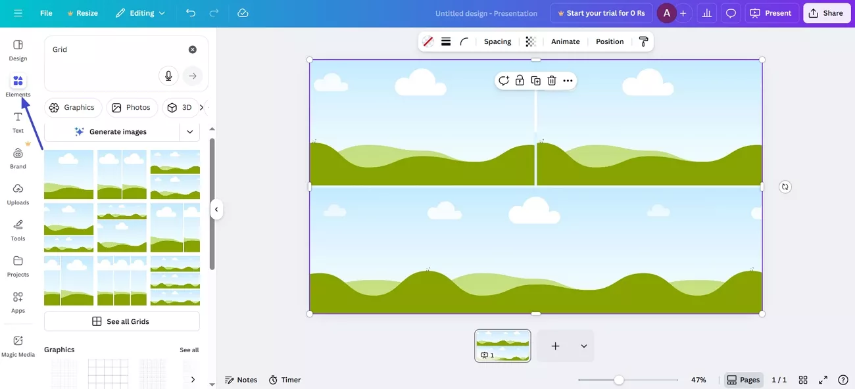Select the page 1 thumbnail
Image resolution: width=855 pixels, height=389 pixels.
[x=502, y=345]
